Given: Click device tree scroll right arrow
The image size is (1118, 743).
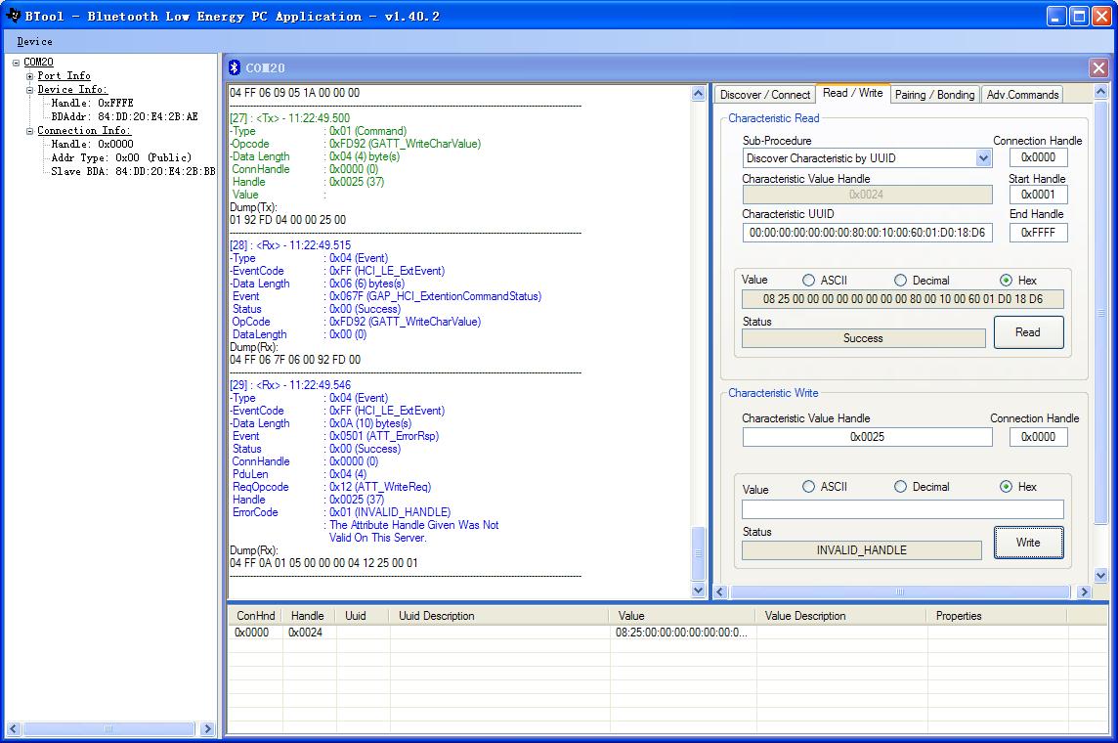Looking at the screenshot, I should (x=207, y=728).
